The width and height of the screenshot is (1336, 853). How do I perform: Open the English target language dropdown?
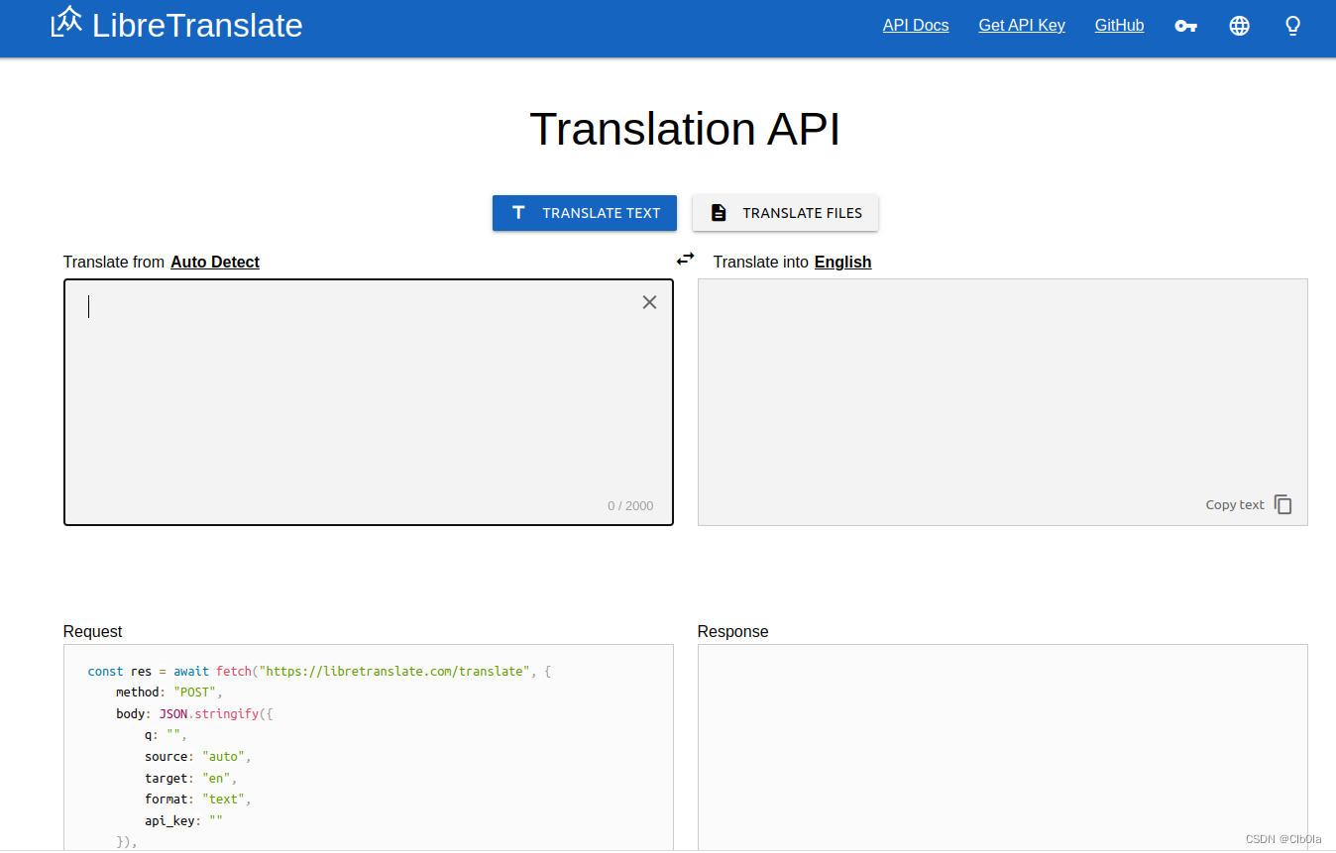(x=842, y=262)
